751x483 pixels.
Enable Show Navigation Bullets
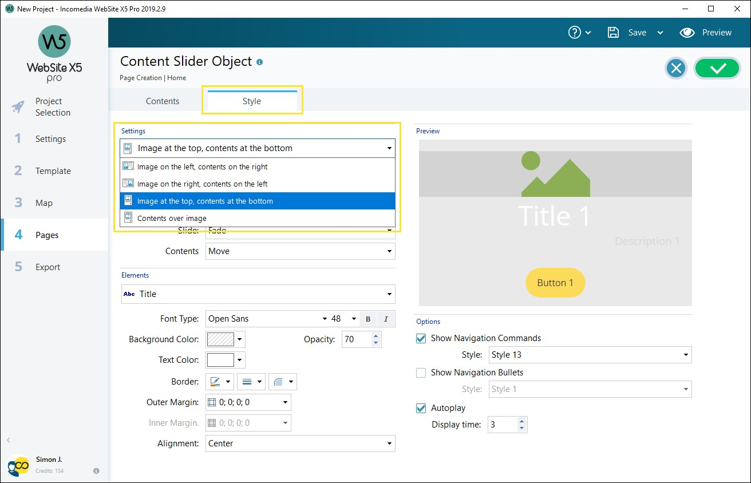pyautogui.click(x=421, y=373)
